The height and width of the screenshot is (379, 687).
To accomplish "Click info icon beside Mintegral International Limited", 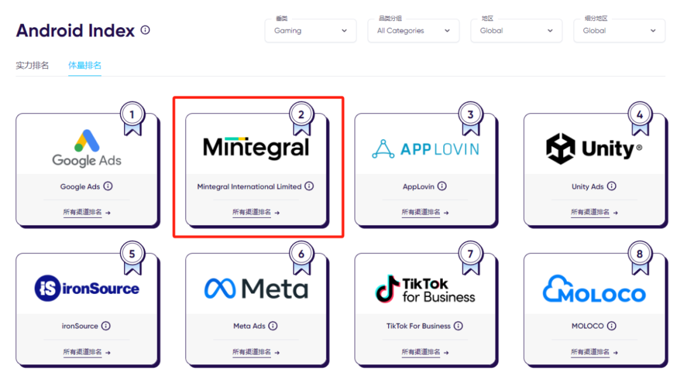I will [309, 186].
